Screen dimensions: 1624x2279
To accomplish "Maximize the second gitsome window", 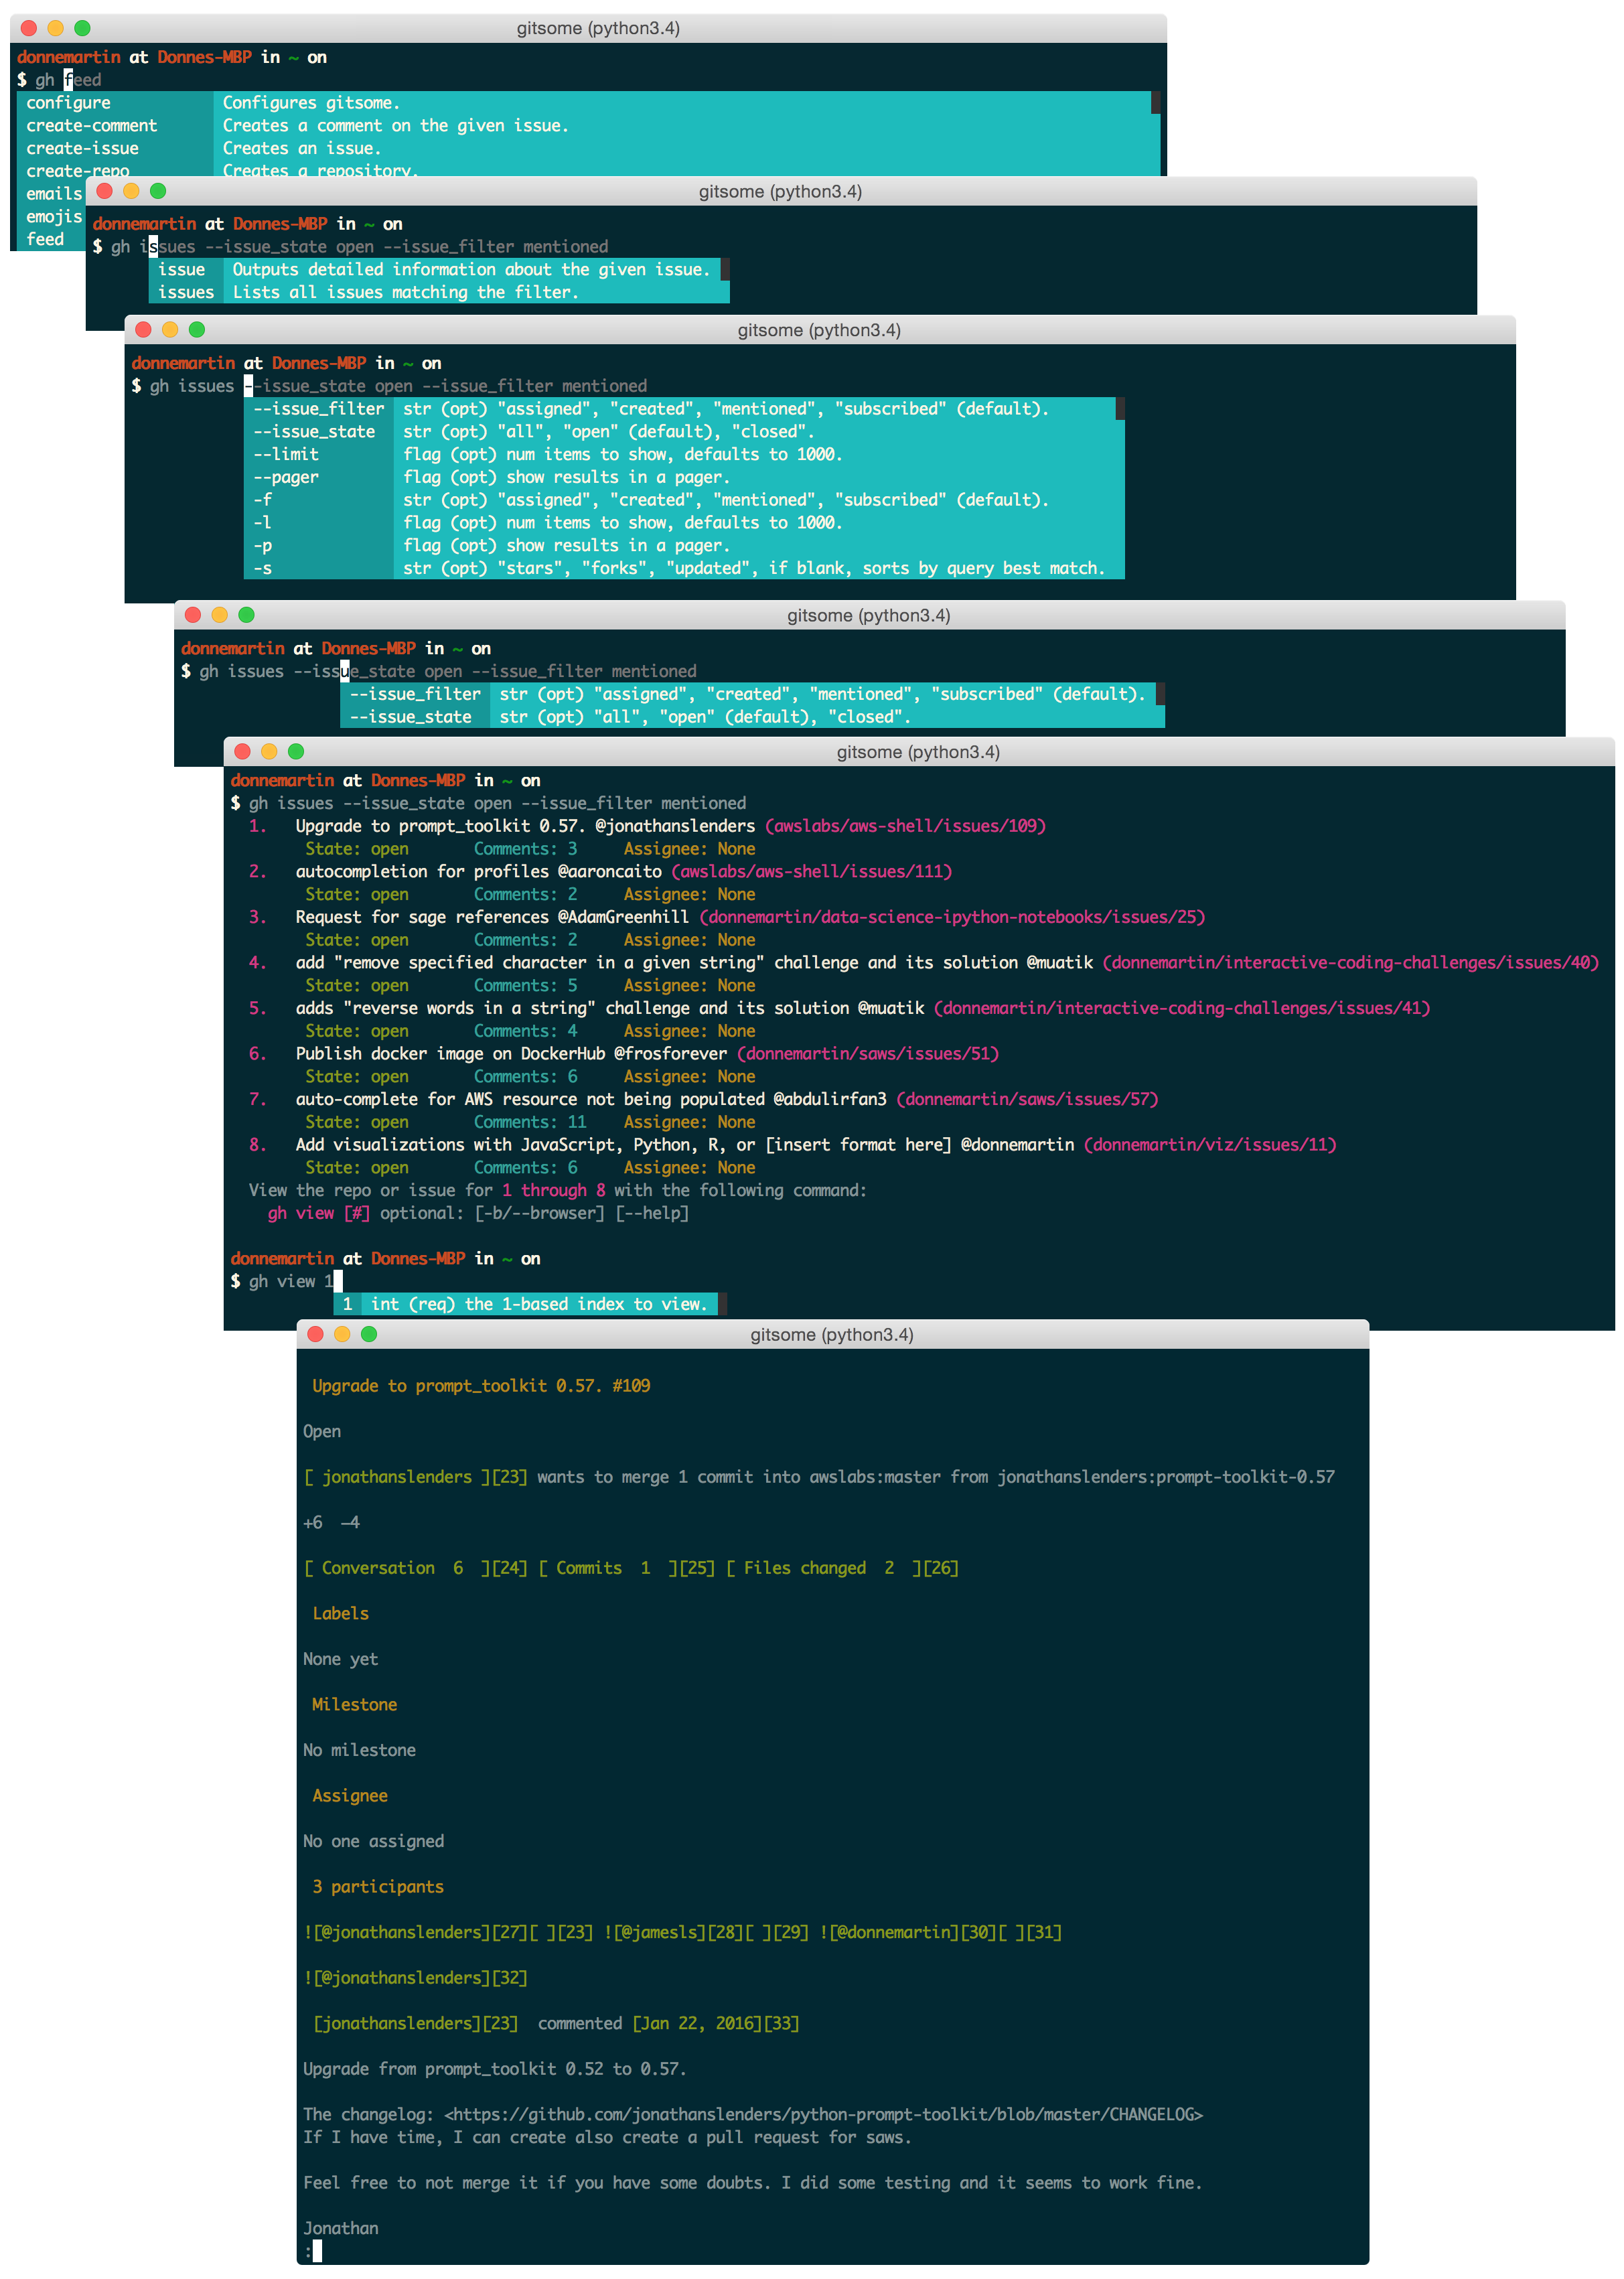I will [x=158, y=191].
